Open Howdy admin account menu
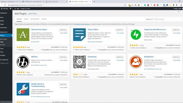The image size is (183, 103). pos(178,9)
